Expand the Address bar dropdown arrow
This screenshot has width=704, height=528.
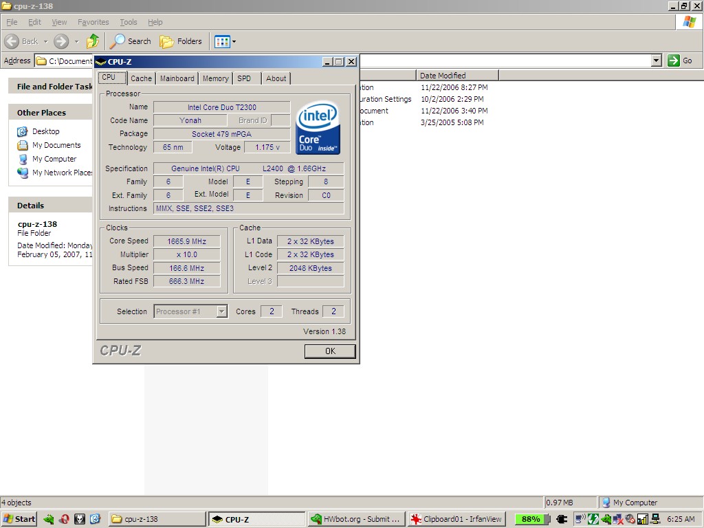(x=656, y=60)
